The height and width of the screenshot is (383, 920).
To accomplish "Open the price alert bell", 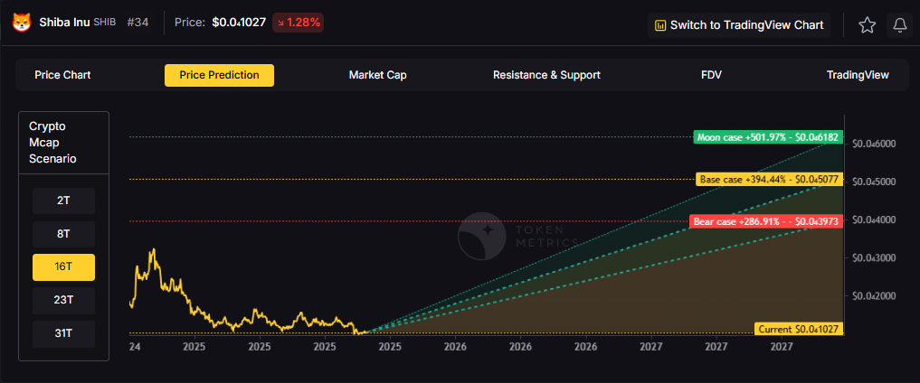I will tap(899, 25).
